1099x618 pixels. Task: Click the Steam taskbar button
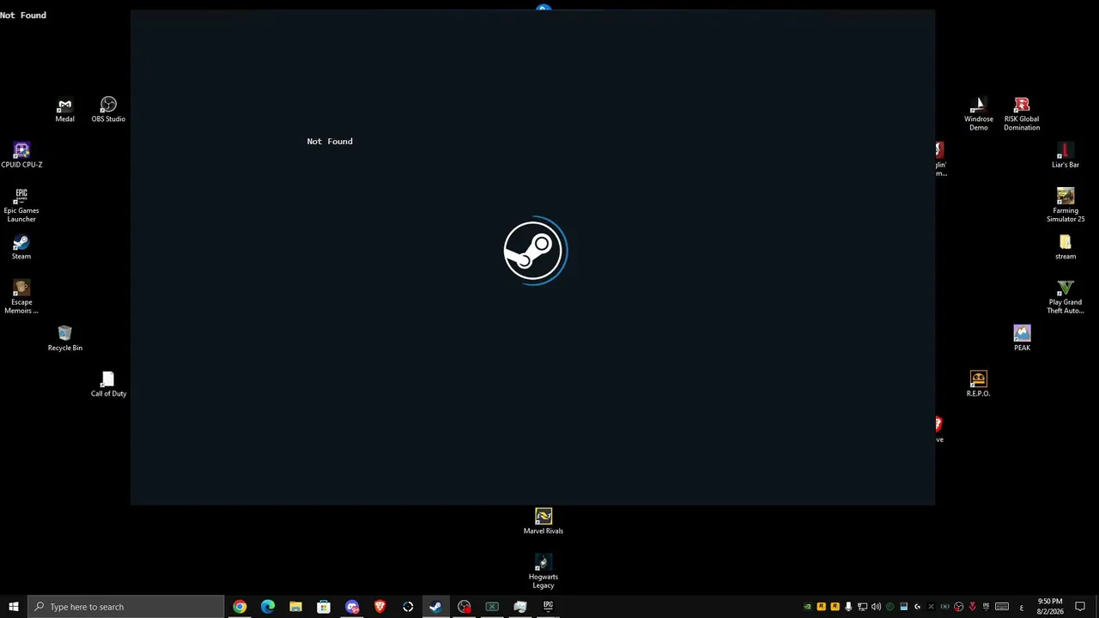[436, 607]
